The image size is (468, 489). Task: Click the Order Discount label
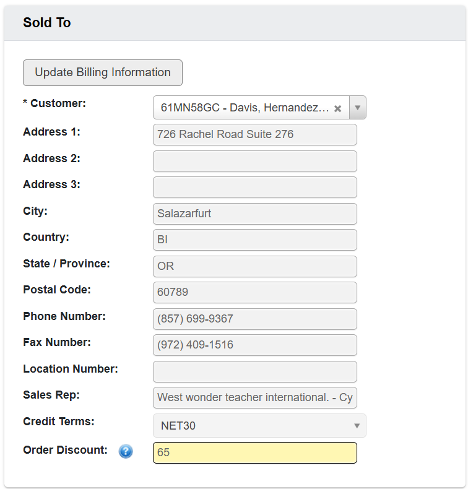tap(65, 450)
